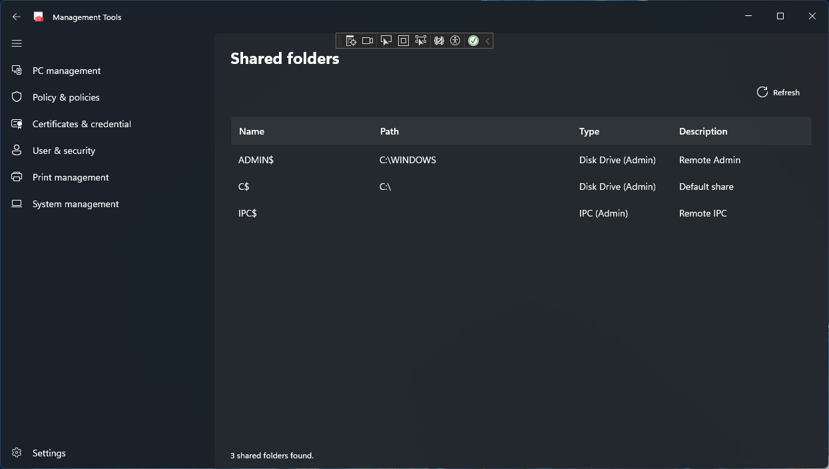This screenshot has height=469, width=829.
Task: Open PC management section
Action: click(67, 71)
